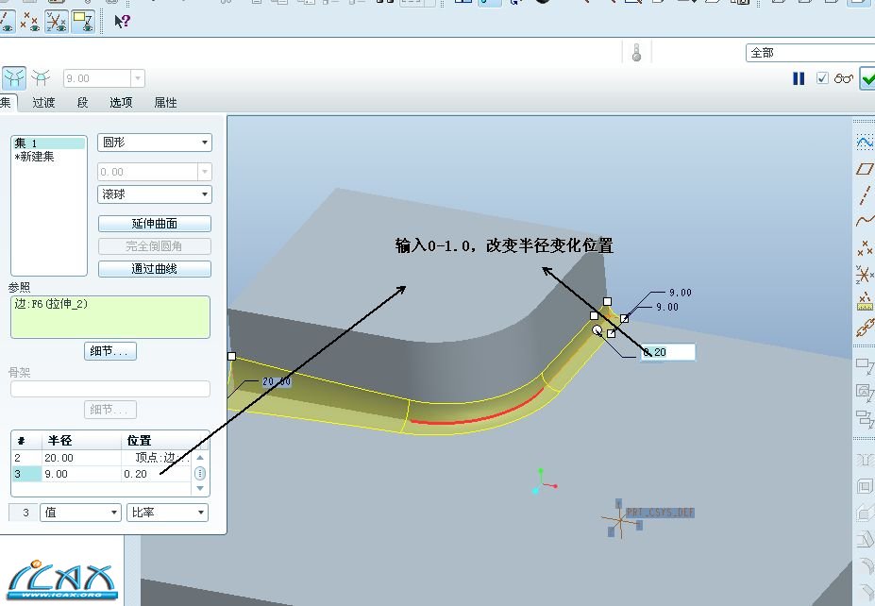This screenshot has width=875, height=606.
Task: Toggle coordinate system display
Action: 57,21
